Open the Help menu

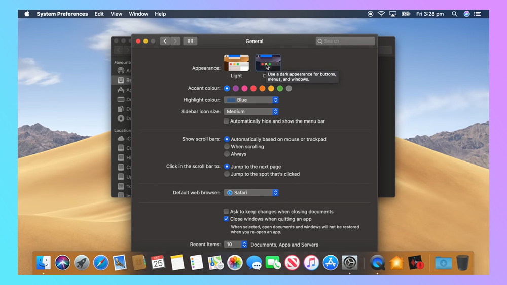coord(160,14)
